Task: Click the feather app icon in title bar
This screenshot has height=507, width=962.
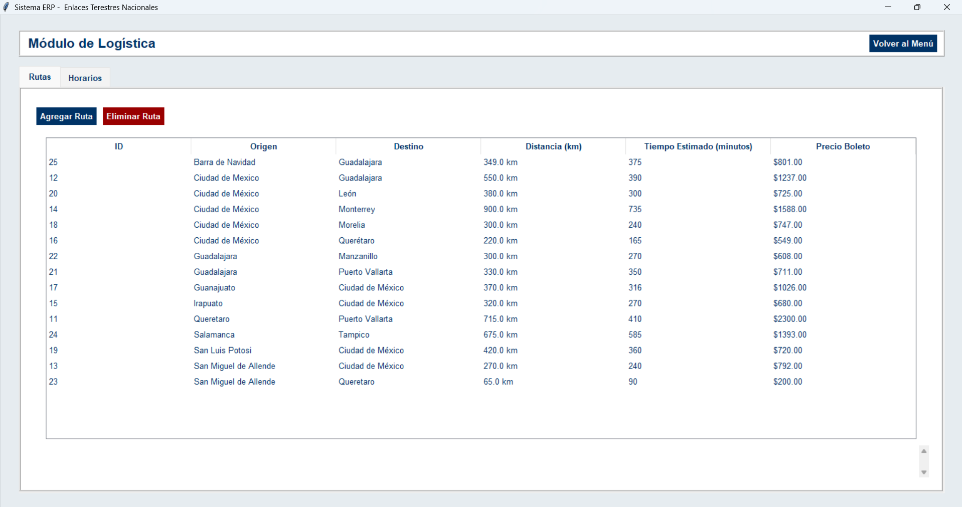Action: pyautogui.click(x=6, y=7)
